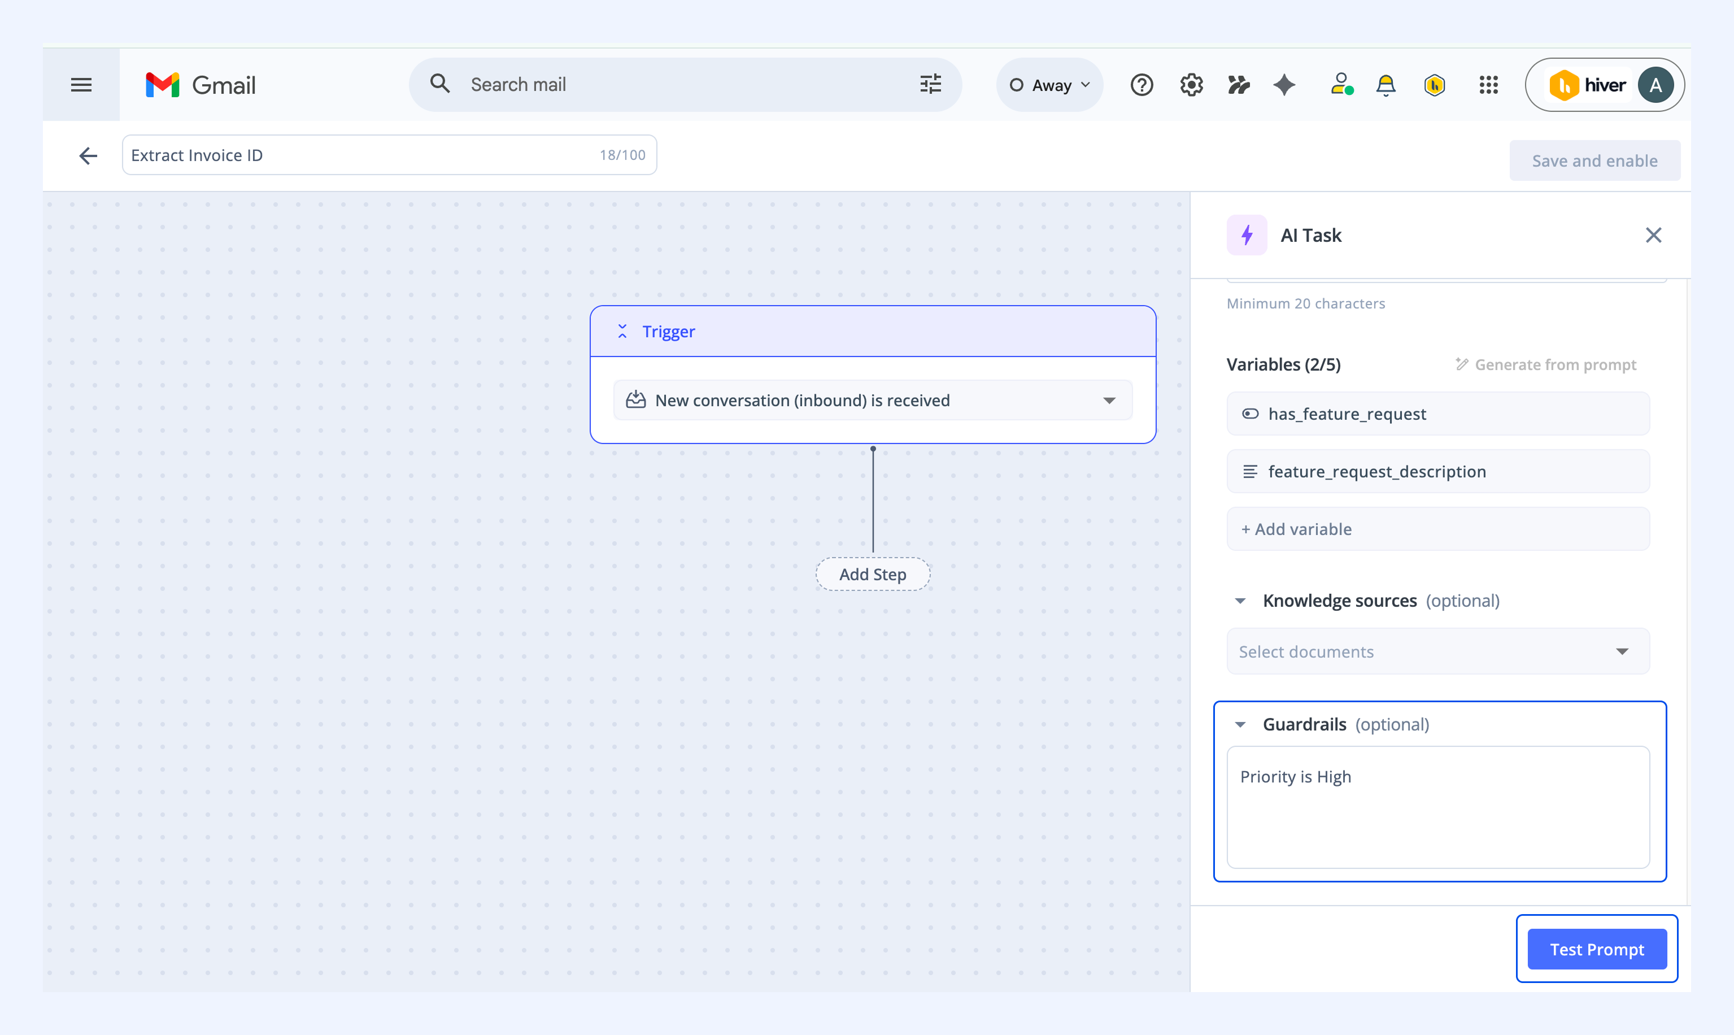Open the Away status dropdown

[1049, 85]
